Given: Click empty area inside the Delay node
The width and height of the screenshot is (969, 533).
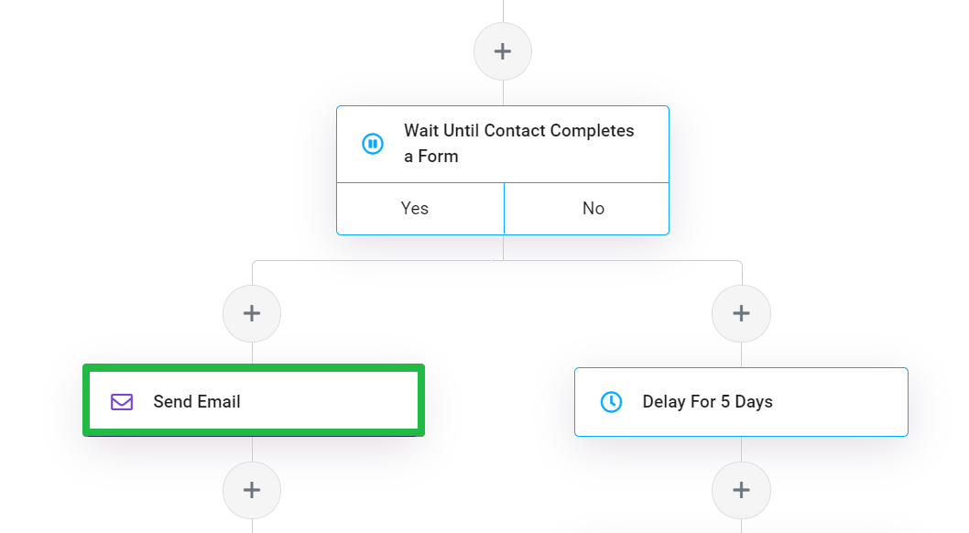Looking at the screenshot, I should pyautogui.click(x=841, y=402).
